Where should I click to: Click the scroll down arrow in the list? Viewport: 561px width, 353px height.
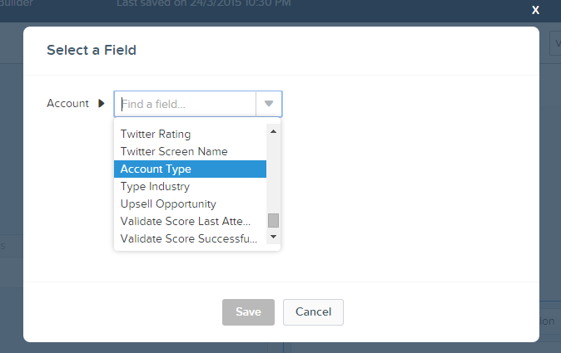pyautogui.click(x=273, y=238)
